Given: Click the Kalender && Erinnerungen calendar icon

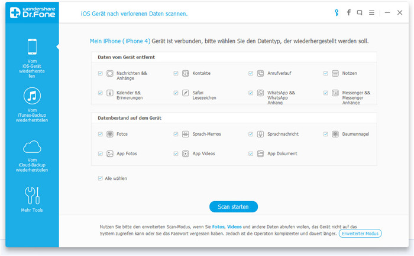Looking at the screenshot, I should point(110,93).
